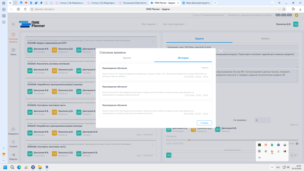Collapse the hidden tray icons chevron
The width and height of the screenshot is (304, 171).
pyautogui.click(x=272, y=167)
